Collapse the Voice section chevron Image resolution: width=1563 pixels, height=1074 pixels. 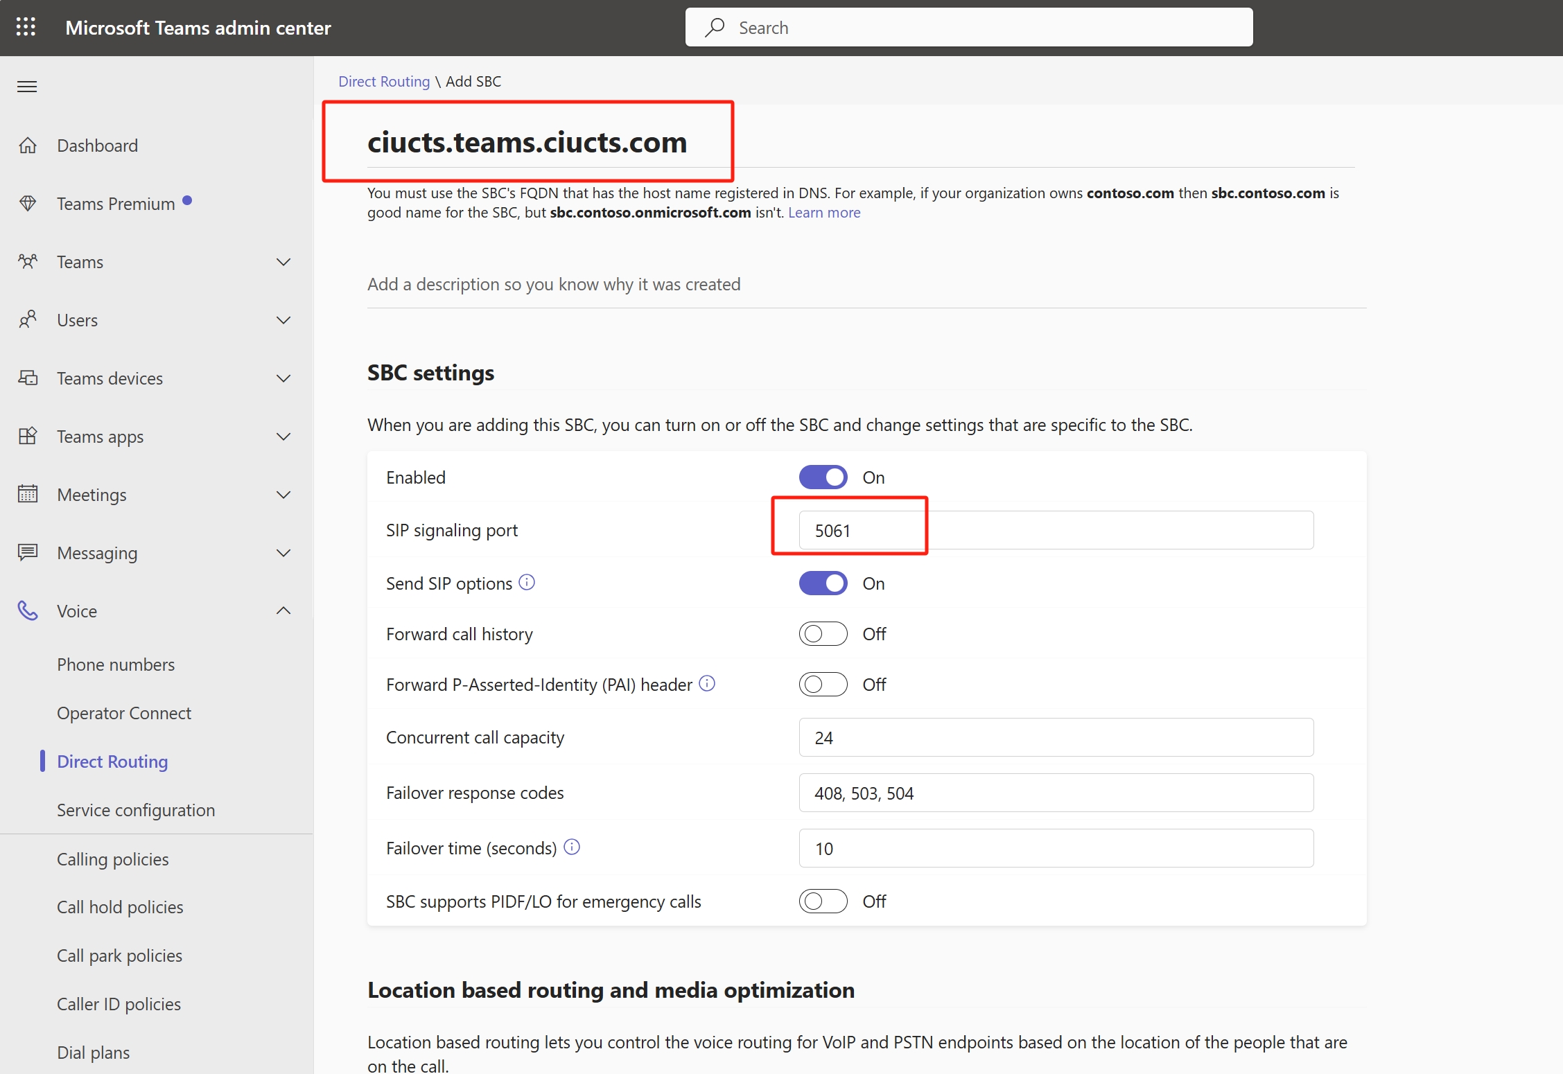click(283, 610)
